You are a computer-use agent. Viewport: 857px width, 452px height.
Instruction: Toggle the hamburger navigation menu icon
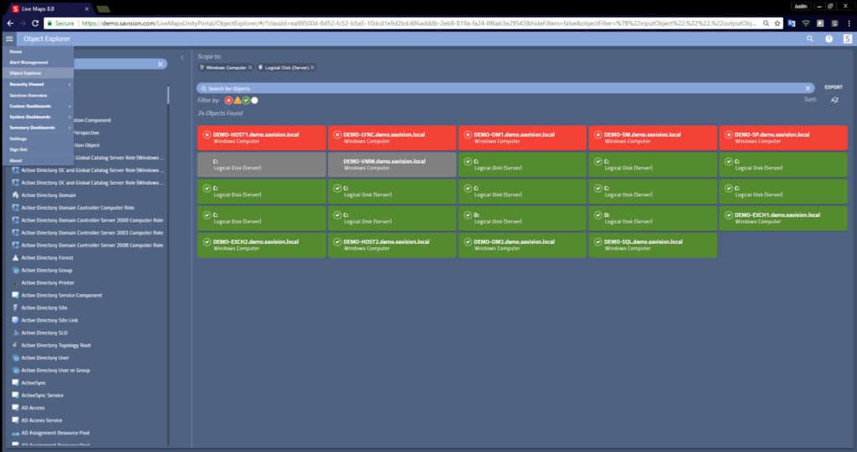coord(9,38)
